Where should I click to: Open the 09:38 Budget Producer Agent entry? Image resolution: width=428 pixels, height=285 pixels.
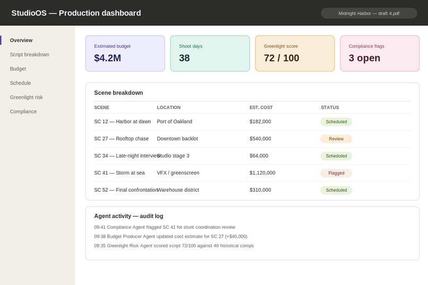pos(170,237)
